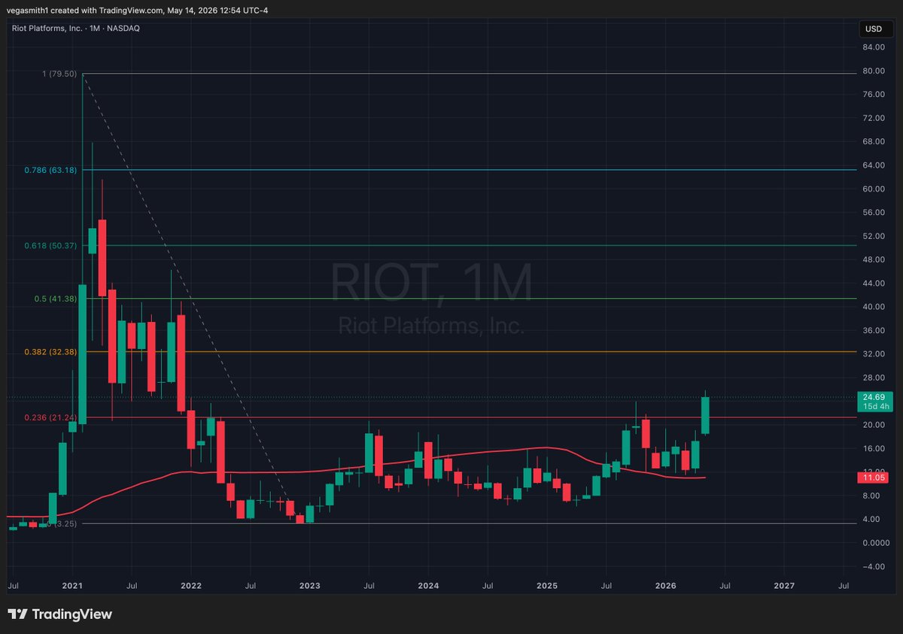Click the 2022 time axis label
The width and height of the screenshot is (903, 634).
(x=191, y=584)
